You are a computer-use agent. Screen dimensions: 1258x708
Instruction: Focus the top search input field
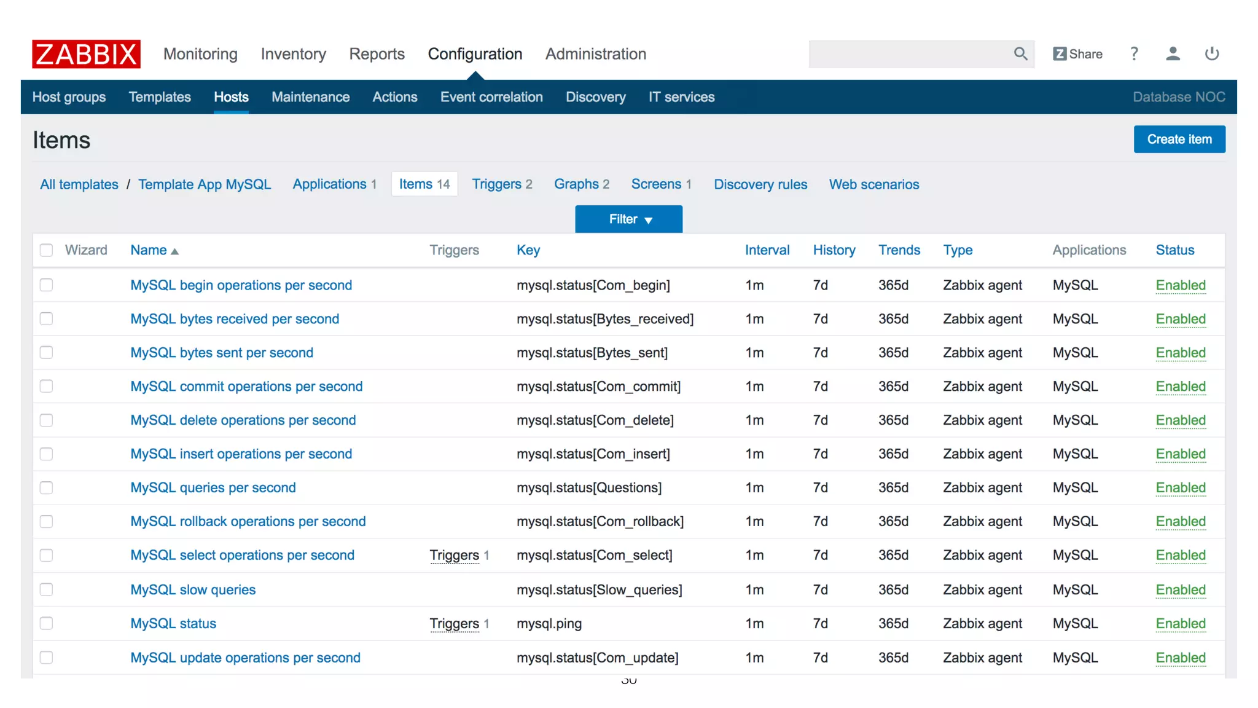click(909, 54)
